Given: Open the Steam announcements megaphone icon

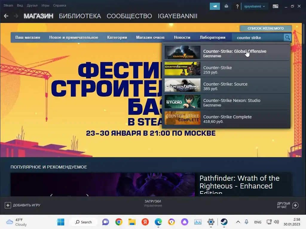Looking at the screenshot, I should click(215, 6).
